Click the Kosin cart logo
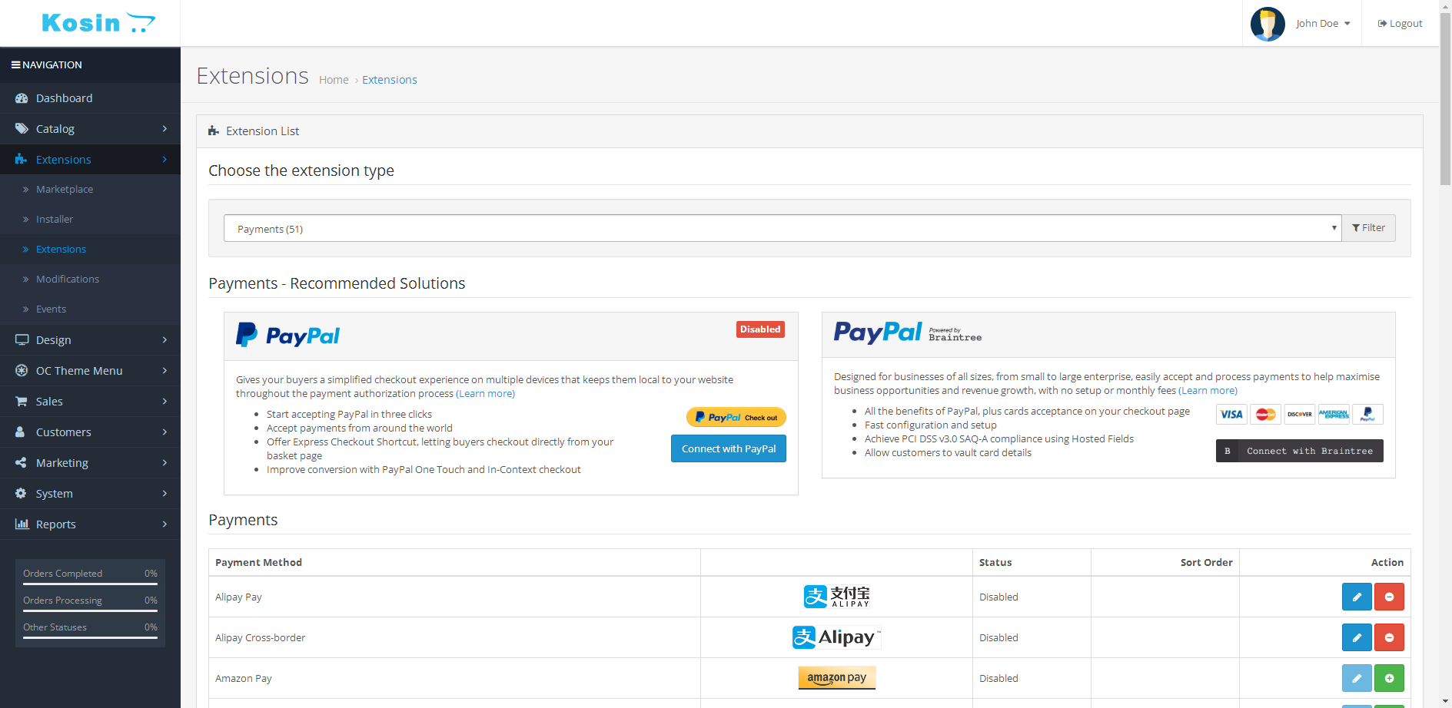This screenshot has height=708, width=1452. point(98,23)
